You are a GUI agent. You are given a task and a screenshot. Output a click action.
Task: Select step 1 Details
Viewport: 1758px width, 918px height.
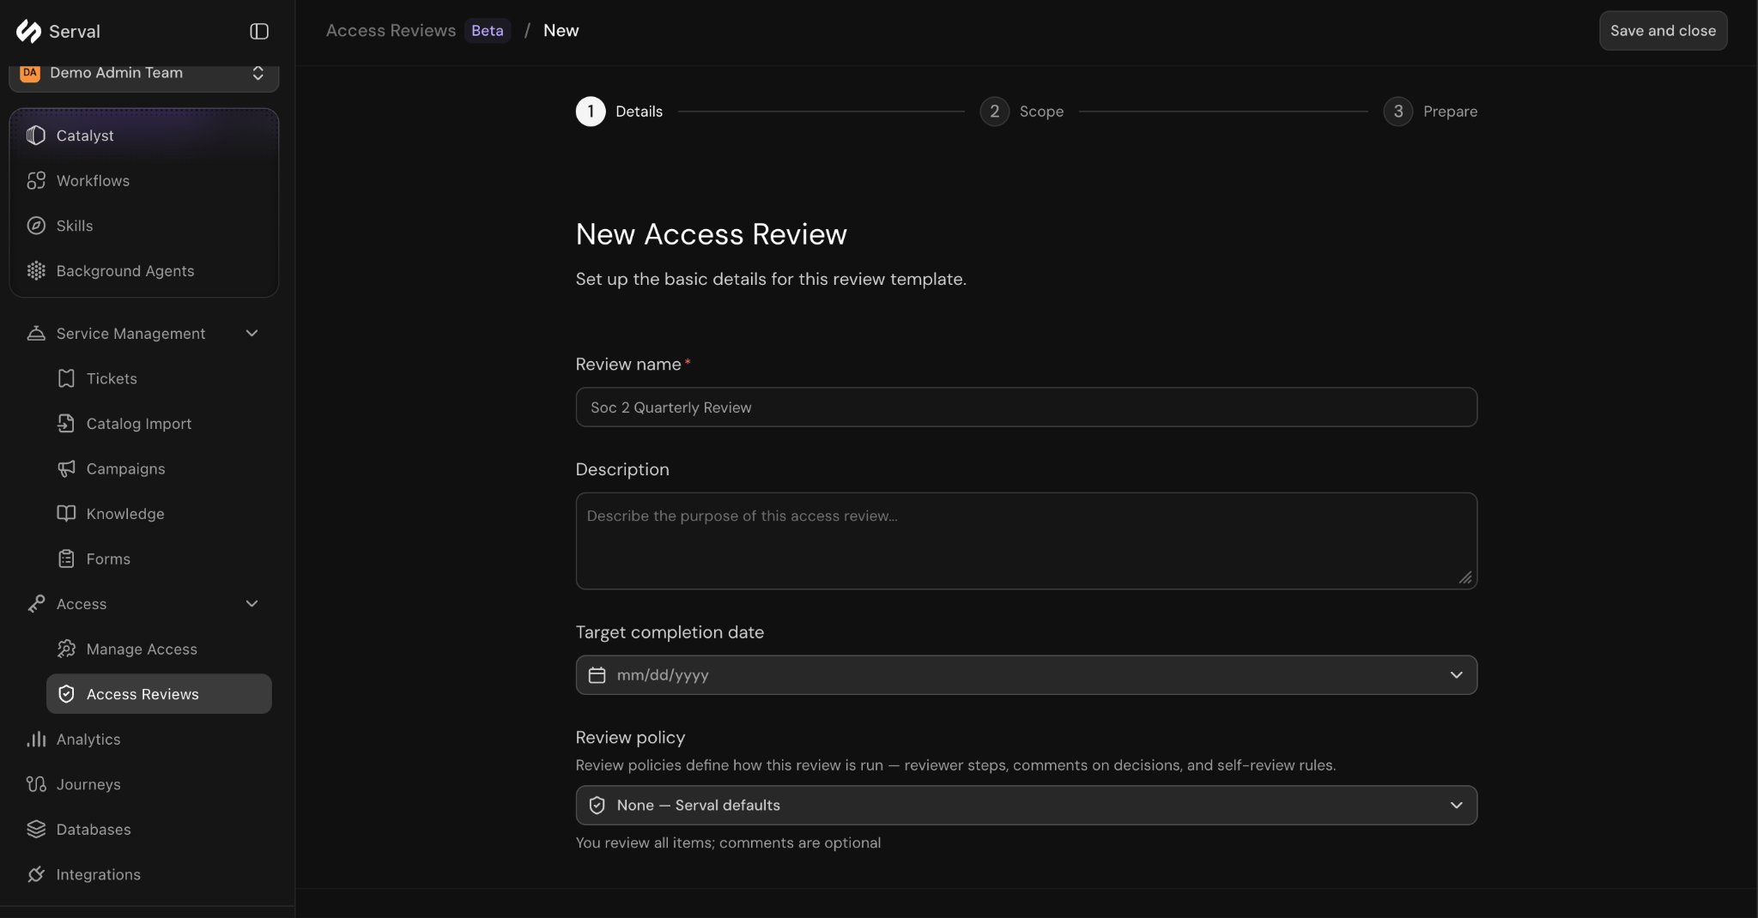click(x=619, y=112)
